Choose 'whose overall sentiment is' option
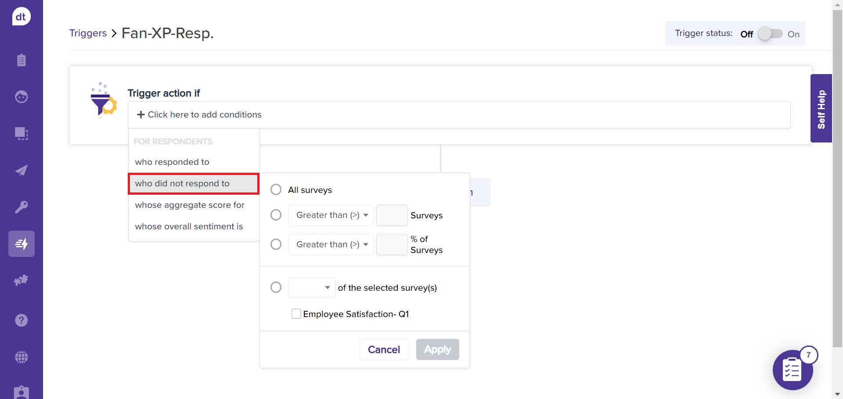The height and width of the screenshot is (399, 843). coord(189,227)
